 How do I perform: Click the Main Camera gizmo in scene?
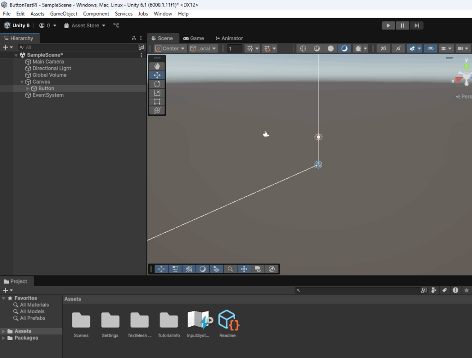click(265, 134)
